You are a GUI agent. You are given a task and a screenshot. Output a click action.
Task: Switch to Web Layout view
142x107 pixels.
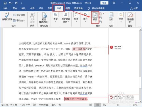click(x=105, y=105)
